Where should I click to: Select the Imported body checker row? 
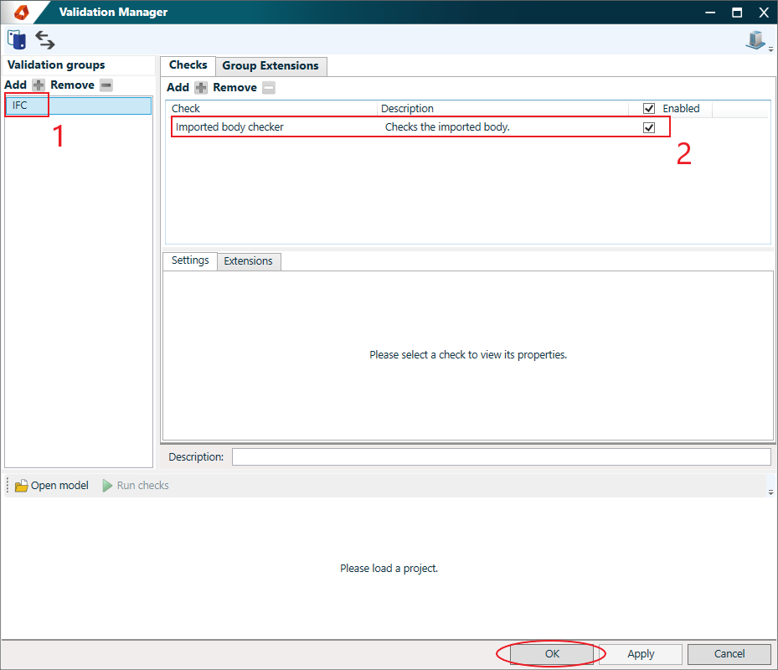tap(420, 127)
